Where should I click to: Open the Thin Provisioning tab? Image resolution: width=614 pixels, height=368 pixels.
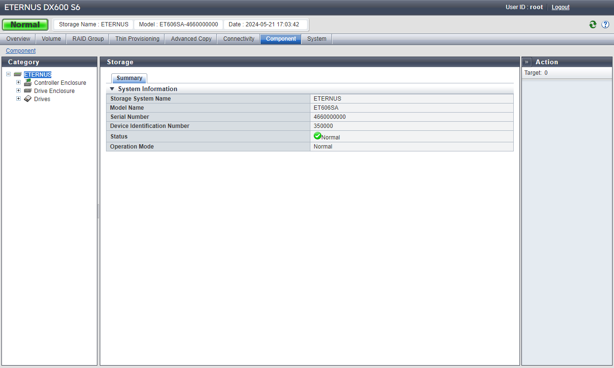click(137, 39)
